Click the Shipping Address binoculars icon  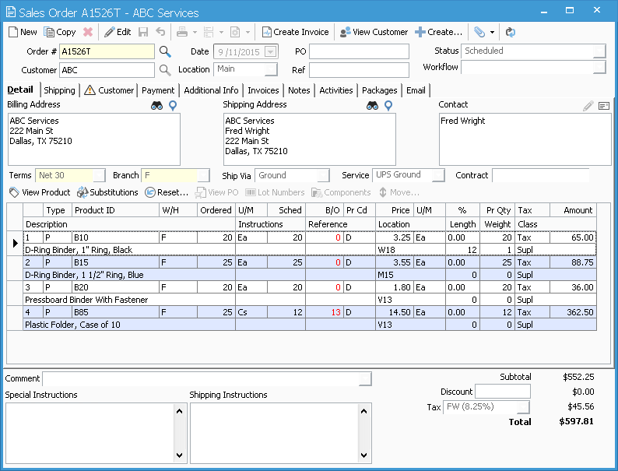[x=373, y=106]
